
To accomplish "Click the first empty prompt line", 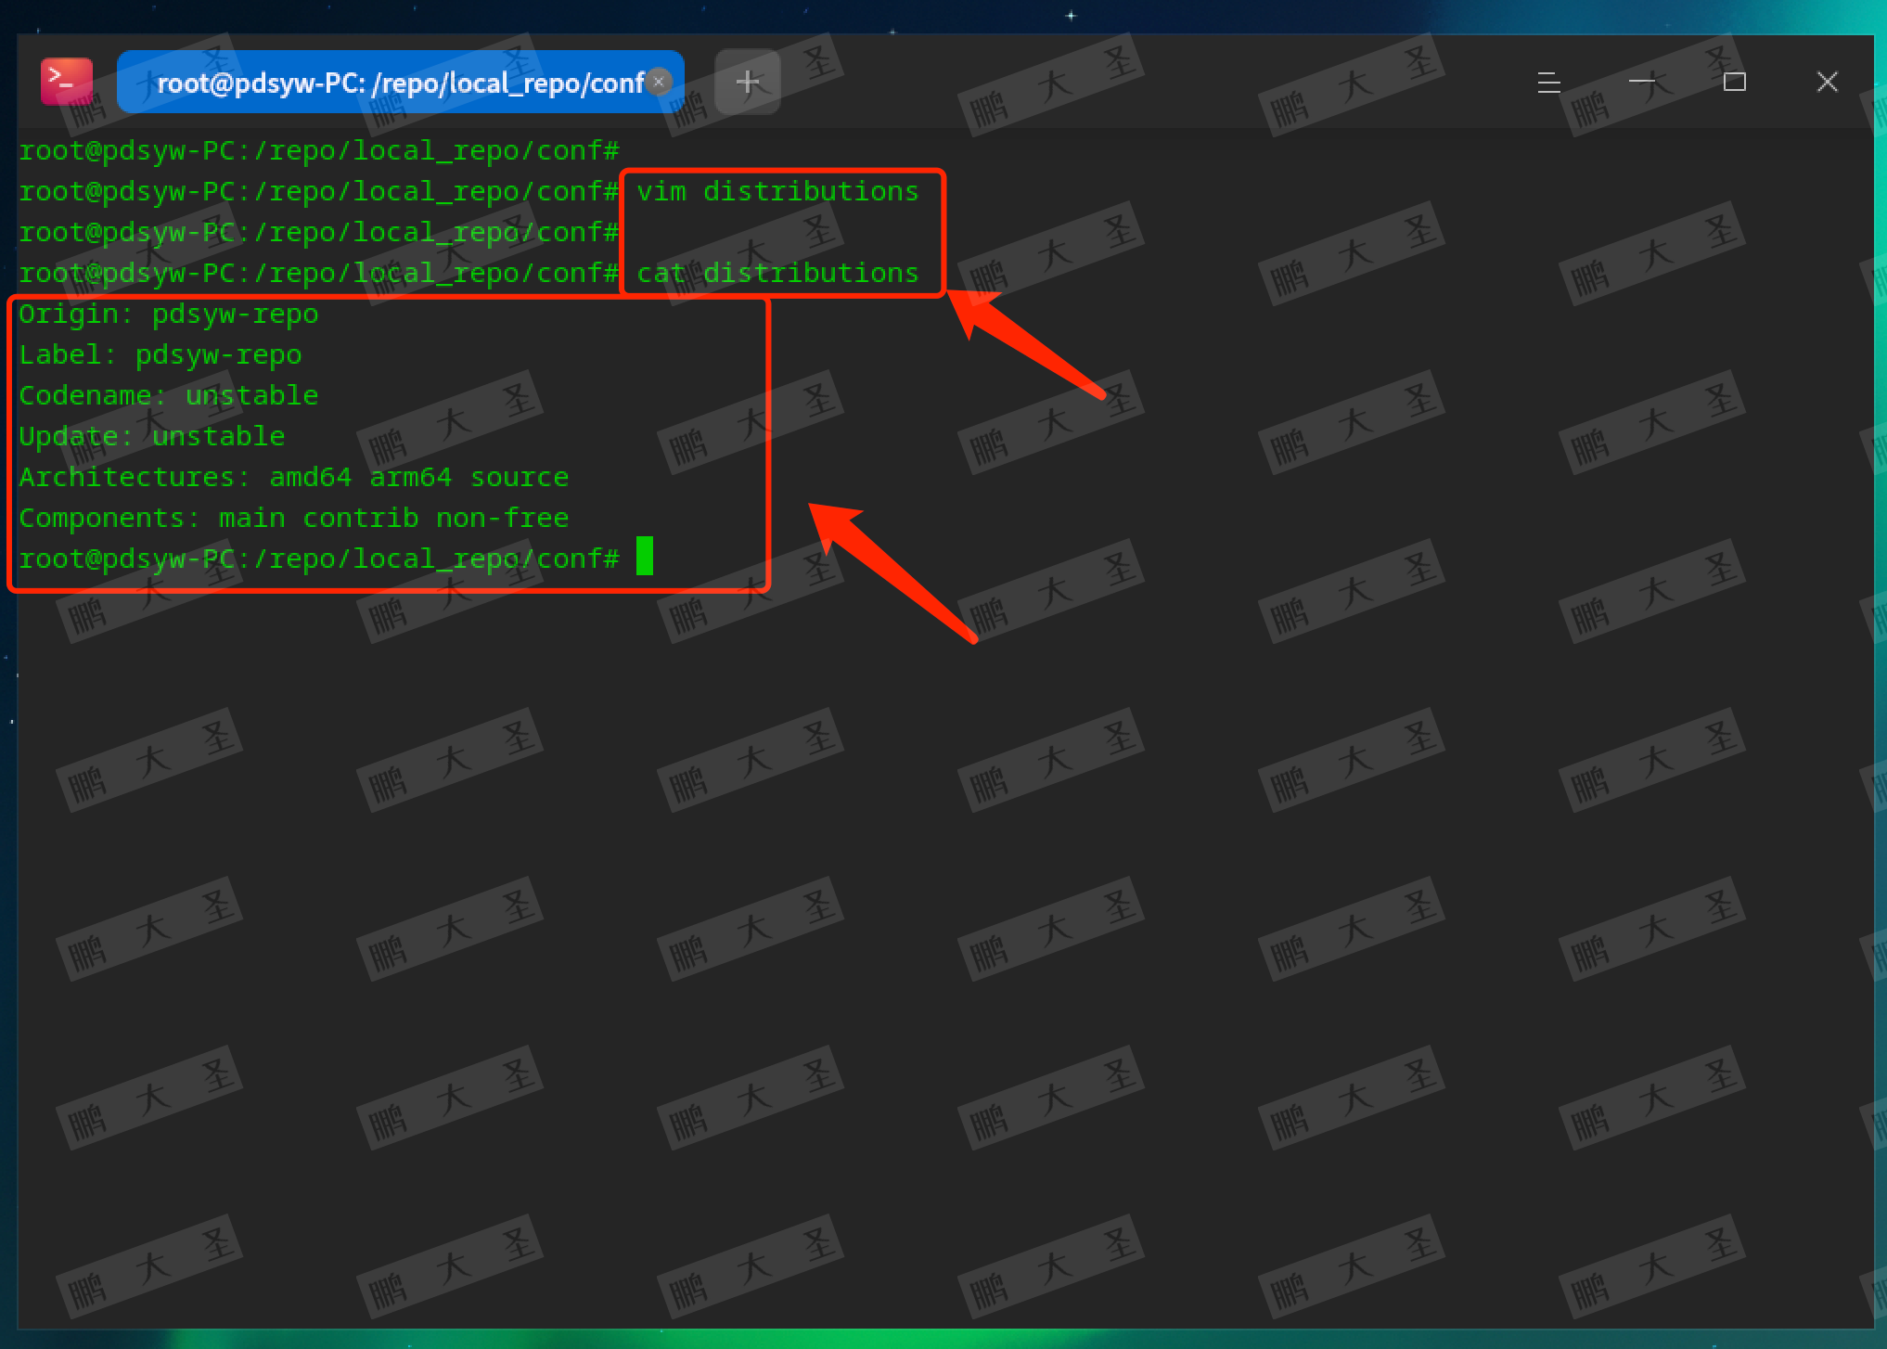I will tap(318, 151).
